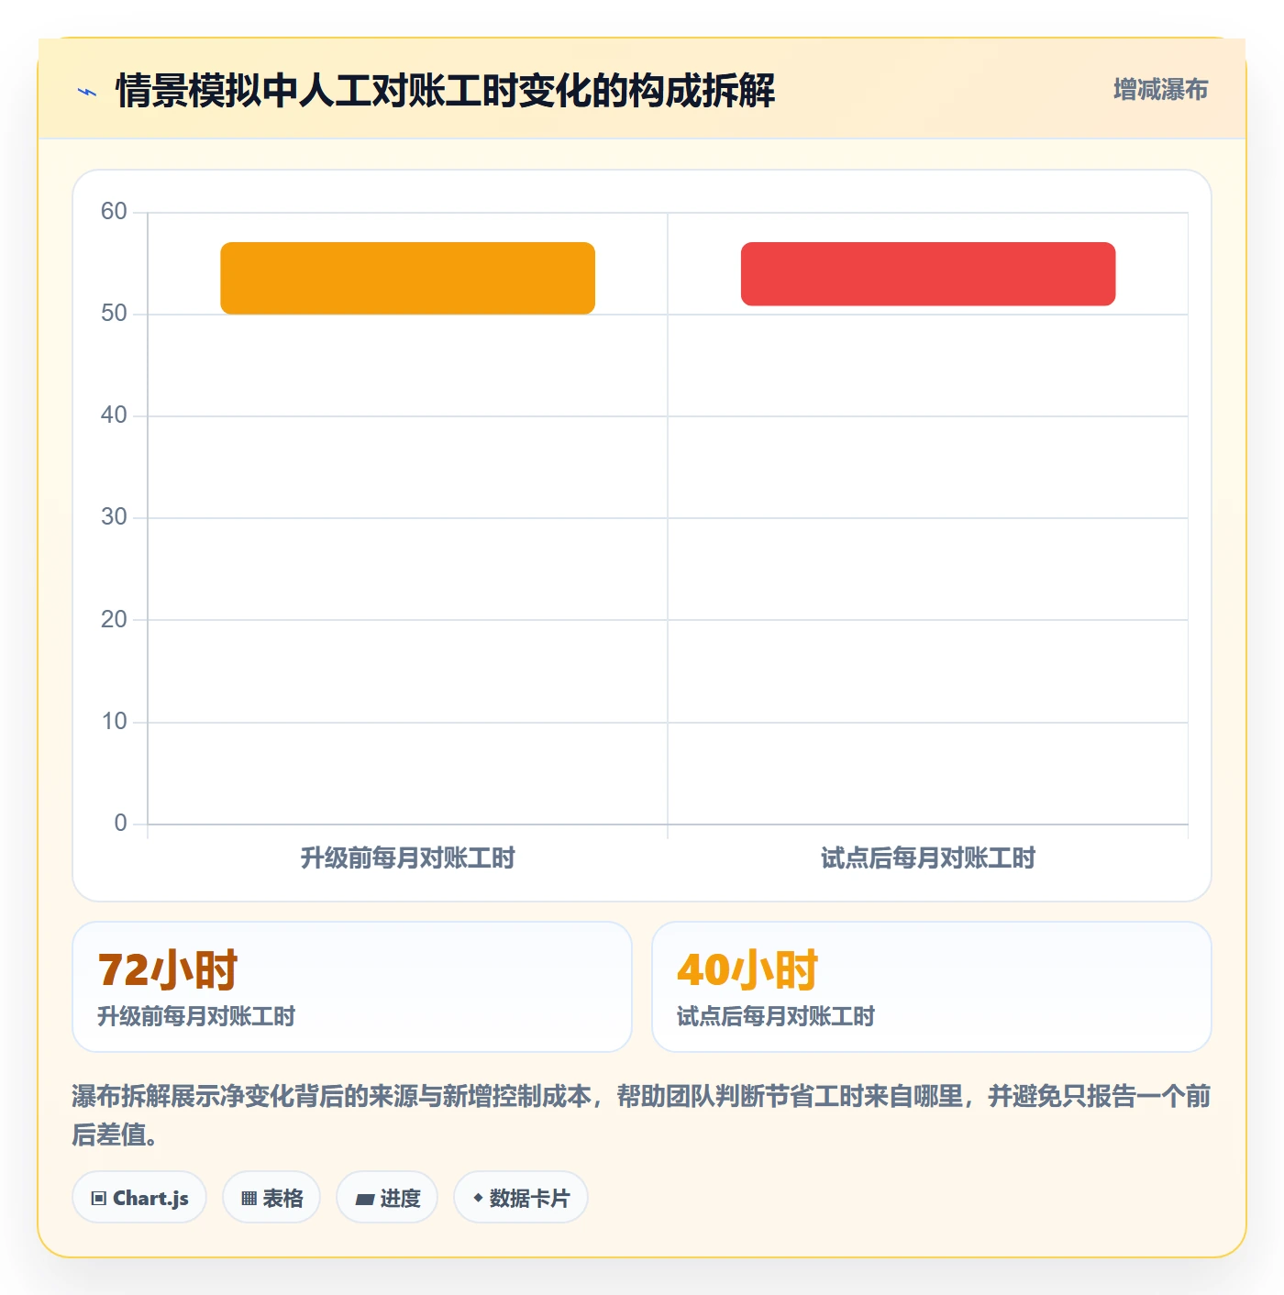
Task: Click the y-axis value 60
Action: click(x=114, y=212)
